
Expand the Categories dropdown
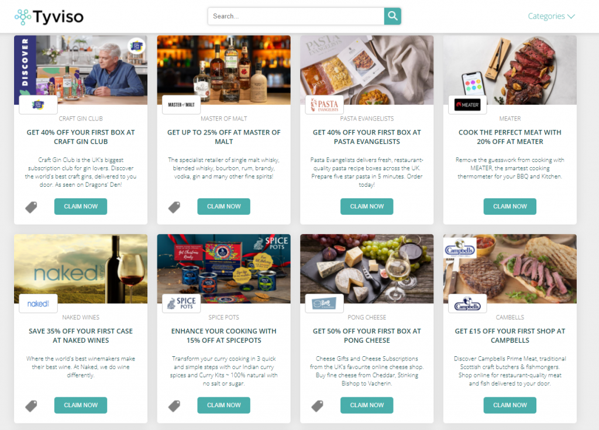click(x=551, y=16)
